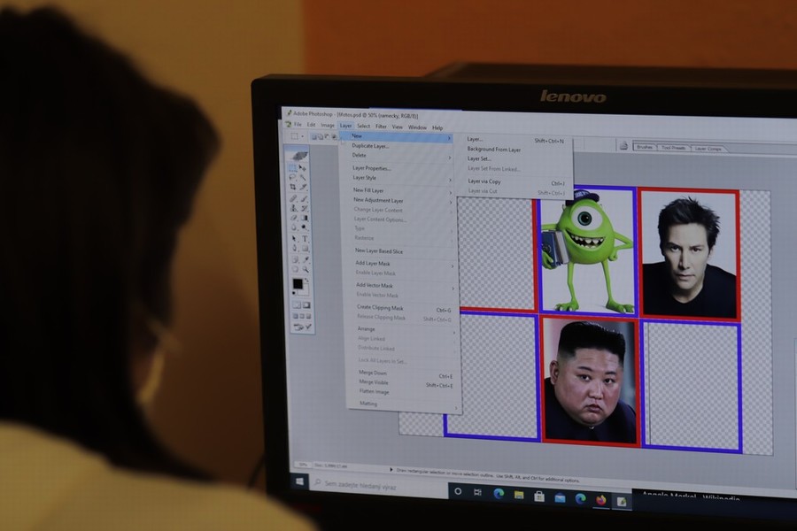
Task: Select the Pen tool
Action: (x=293, y=248)
